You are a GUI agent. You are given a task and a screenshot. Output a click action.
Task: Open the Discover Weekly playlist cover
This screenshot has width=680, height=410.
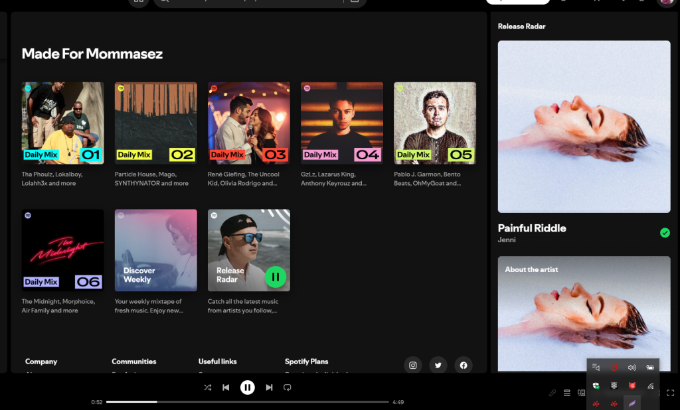tap(155, 250)
